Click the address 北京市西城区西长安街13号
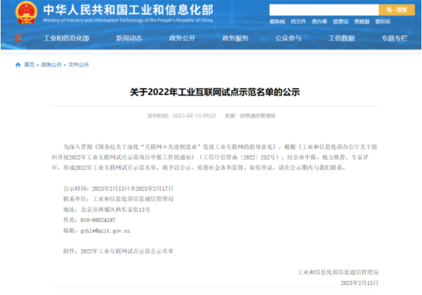422x295 pixels. (115, 209)
